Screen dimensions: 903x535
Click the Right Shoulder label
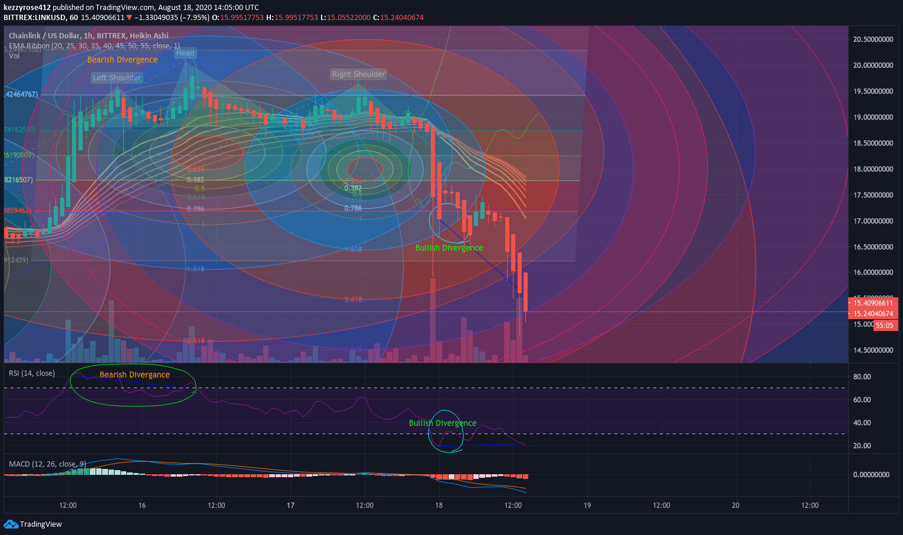click(x=358, y=74)
